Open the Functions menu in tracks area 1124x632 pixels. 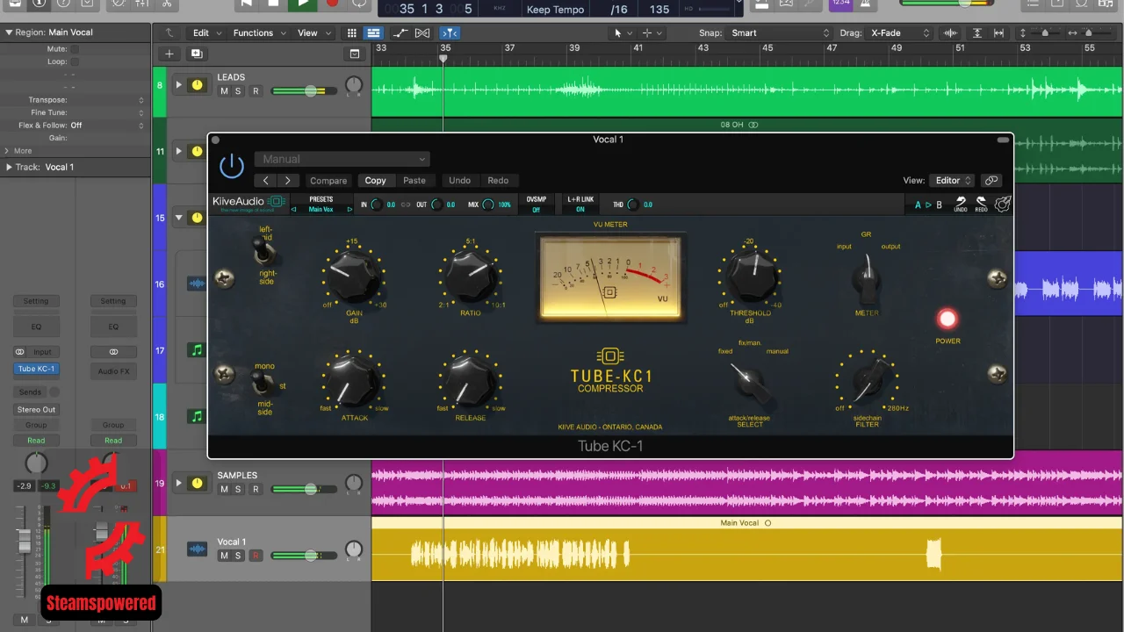click(258, 33)
